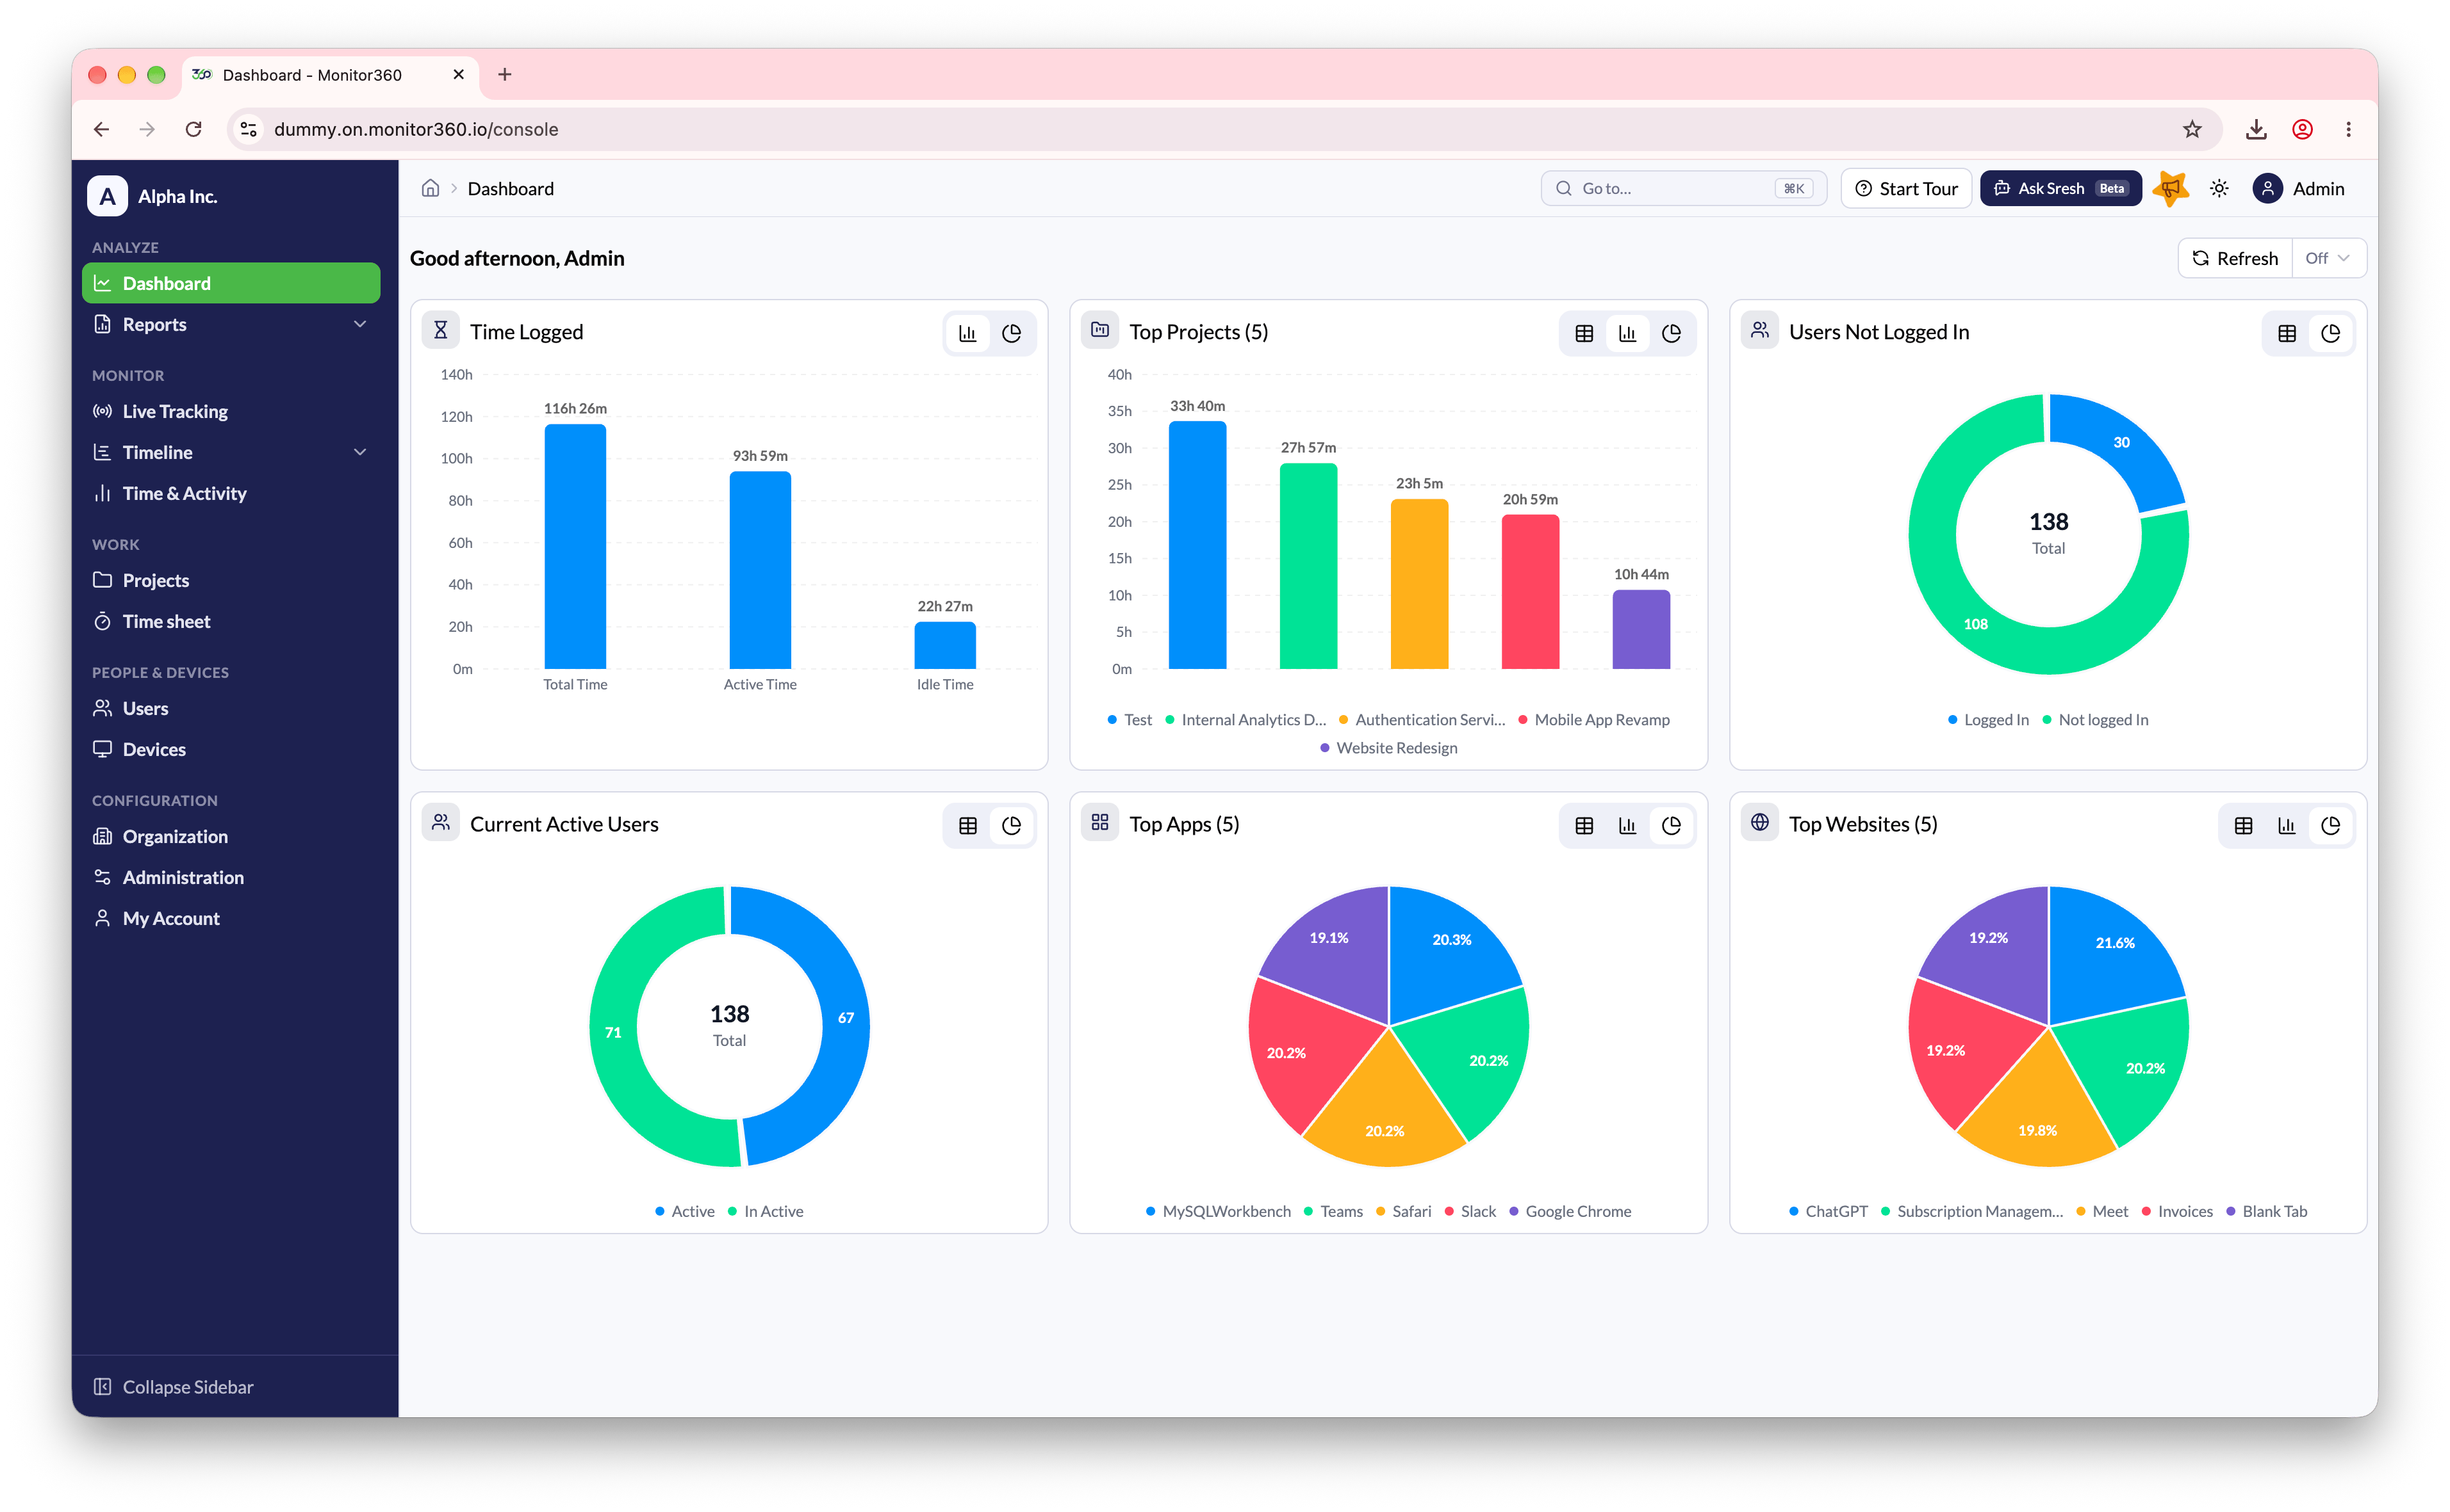
Task: Click the Refresh button
Action: (x=2235, y=258)
